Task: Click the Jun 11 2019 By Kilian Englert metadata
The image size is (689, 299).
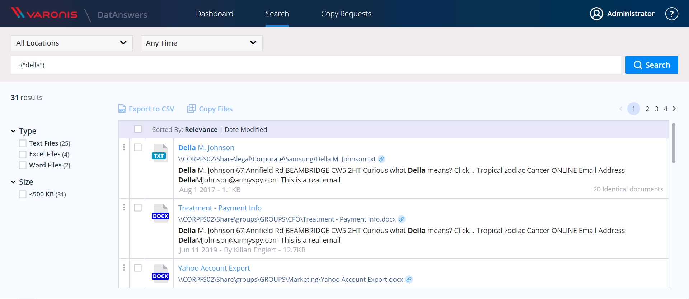Action: pyautogui.click(x=242, y=250)
